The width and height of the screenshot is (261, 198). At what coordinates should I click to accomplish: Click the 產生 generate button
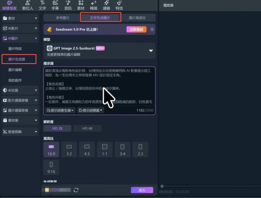(142, 190)
